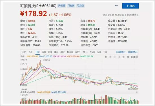Viewport: 155px width, 106px height.
Task: Close the volume indicator panel with X
Action: point(137,92)
